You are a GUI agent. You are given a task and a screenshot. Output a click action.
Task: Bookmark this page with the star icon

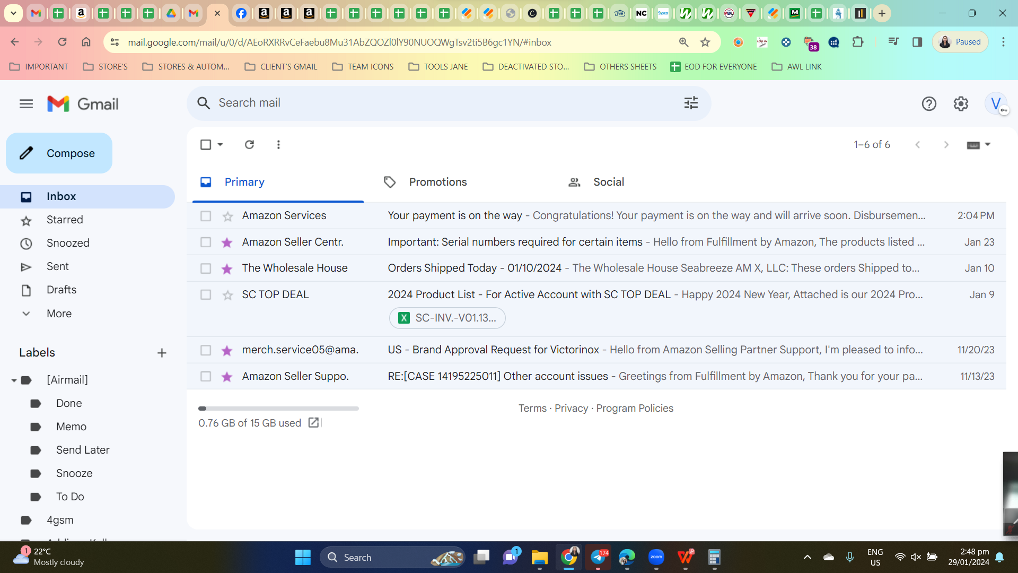(705, 42)
